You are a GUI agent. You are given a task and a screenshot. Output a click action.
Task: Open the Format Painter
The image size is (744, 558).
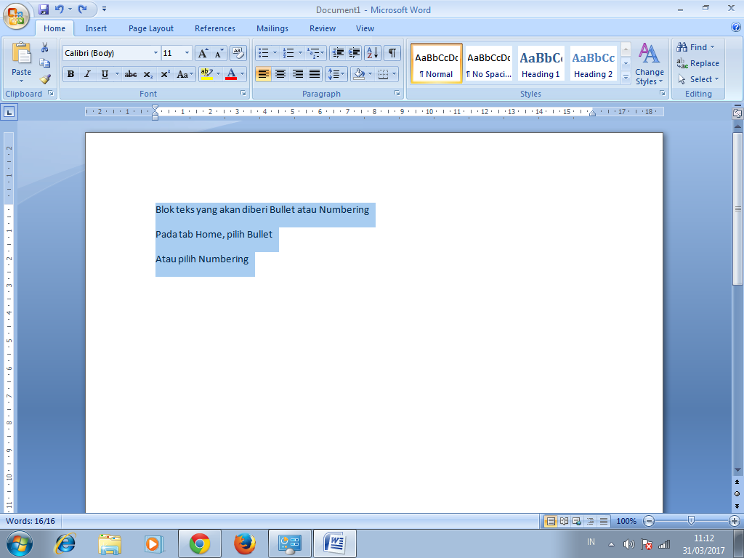point(44,80)
